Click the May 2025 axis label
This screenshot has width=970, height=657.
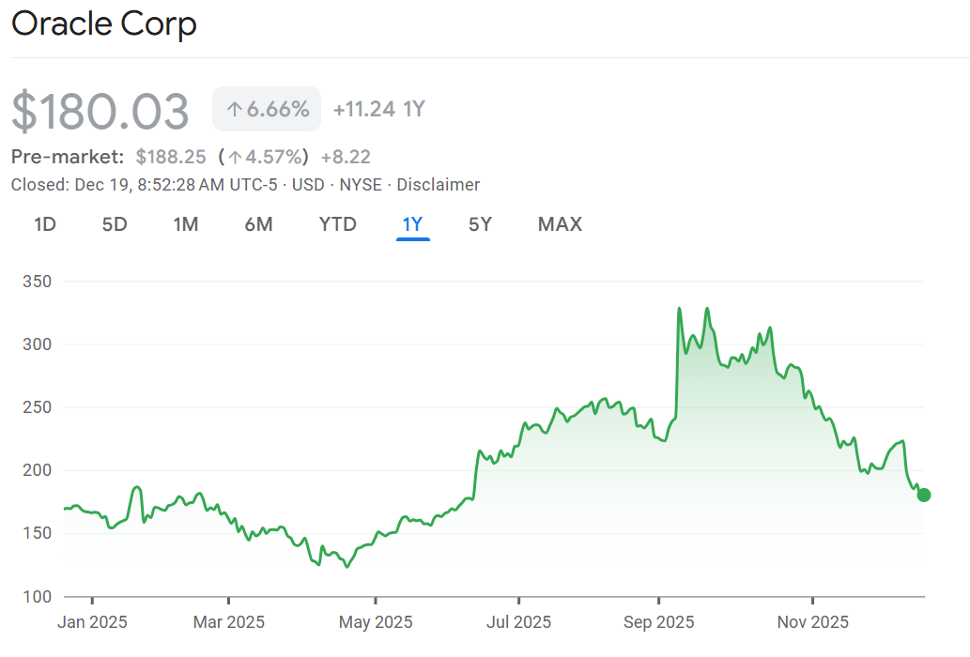(376, 622)
